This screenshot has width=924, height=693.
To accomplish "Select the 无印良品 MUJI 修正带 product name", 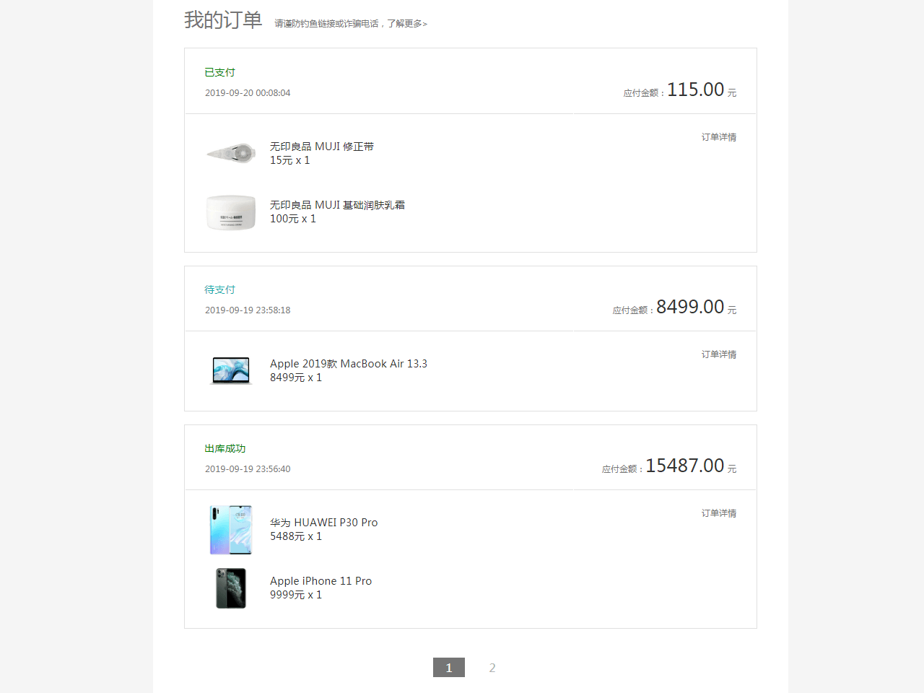I will (321, 146).
